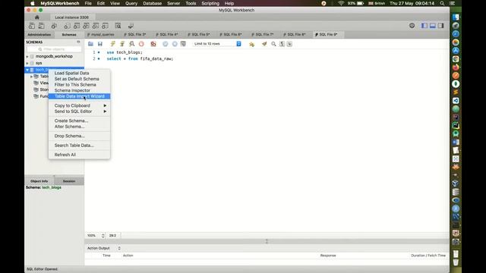This screenshot has height=273, width=486.
Task: Toggle stop-on-error execution mode
Action: tap(153, 44)
